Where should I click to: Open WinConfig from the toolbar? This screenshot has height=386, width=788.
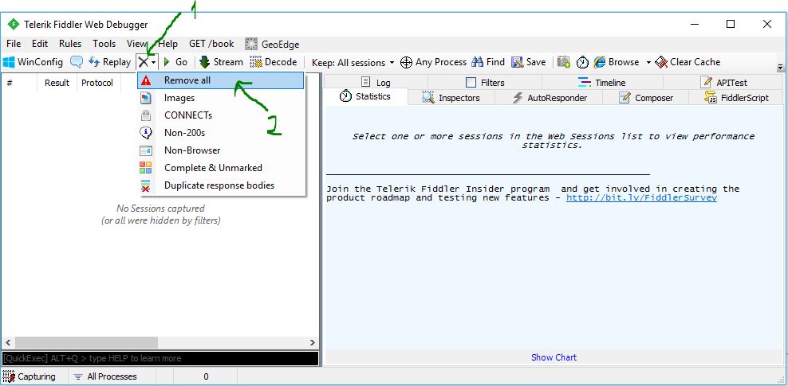[x=33, y=62]
